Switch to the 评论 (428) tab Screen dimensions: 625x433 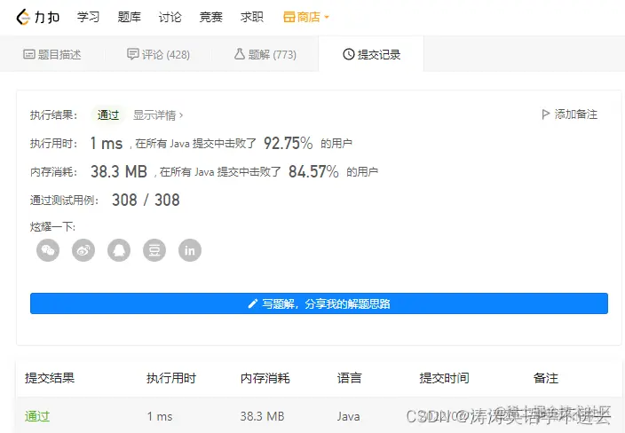(x=158, y=54)
